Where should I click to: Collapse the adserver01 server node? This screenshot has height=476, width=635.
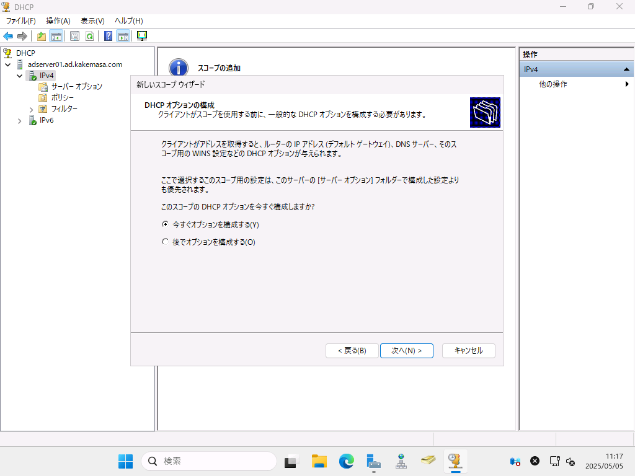coord(7,64)
